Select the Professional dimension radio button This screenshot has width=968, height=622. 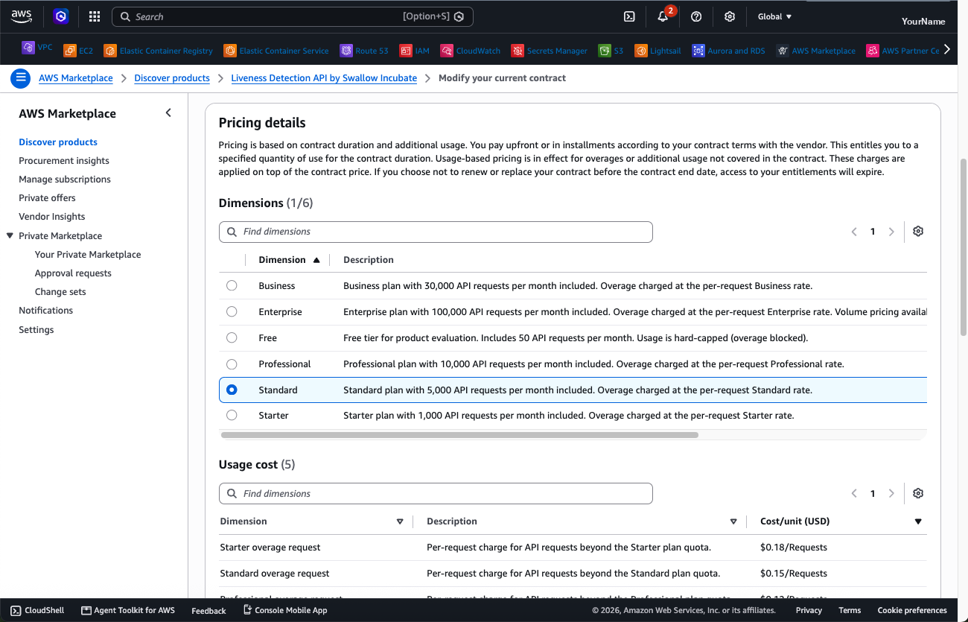[232, 364]
